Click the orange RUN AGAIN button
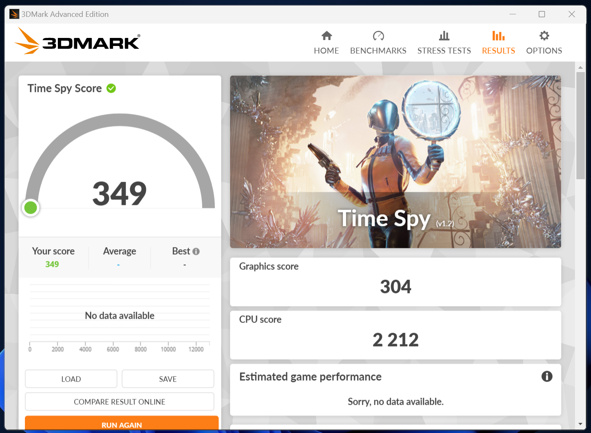Image resolution: width=591 pixels, height=433 pixels. click(122, 423)
